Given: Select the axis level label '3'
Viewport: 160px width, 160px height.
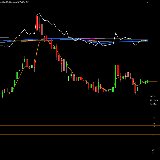Looking at the screenshot, I should tap(153, 150).
